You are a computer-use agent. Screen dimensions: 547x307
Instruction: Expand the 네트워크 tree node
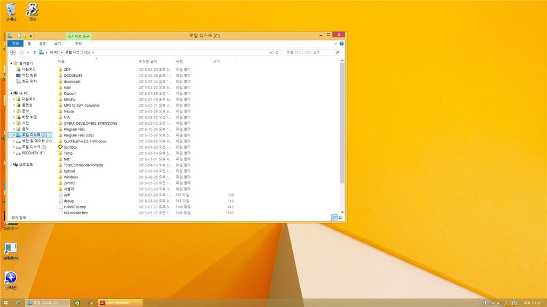pyautogui.click(x=11, y=165)
